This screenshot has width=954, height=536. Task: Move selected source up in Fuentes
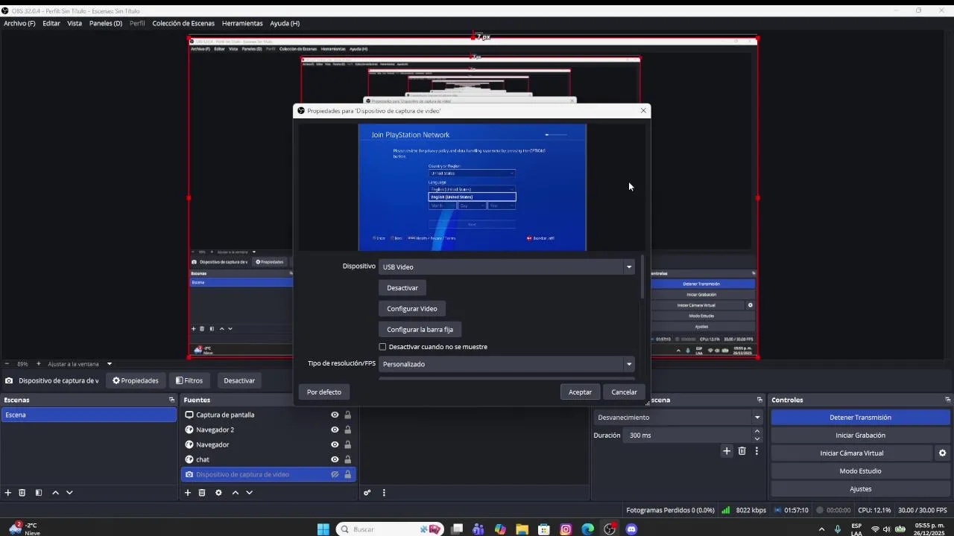[236, 493]
